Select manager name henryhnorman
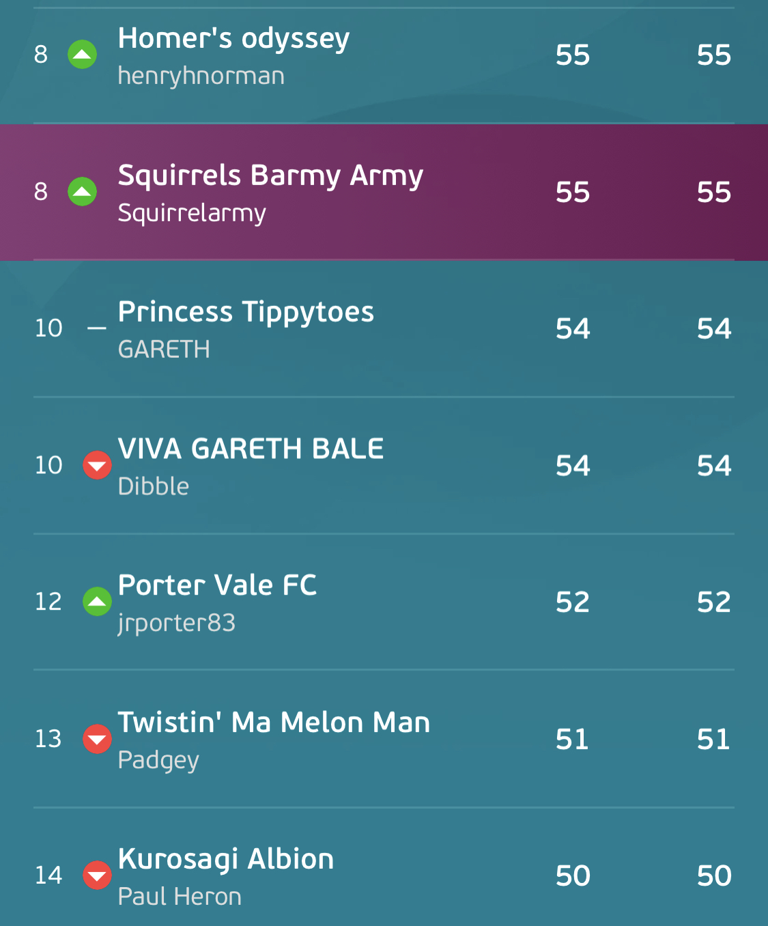Viewport: 768px width, 926px height. pyautogui.click(x=201, y=76)
